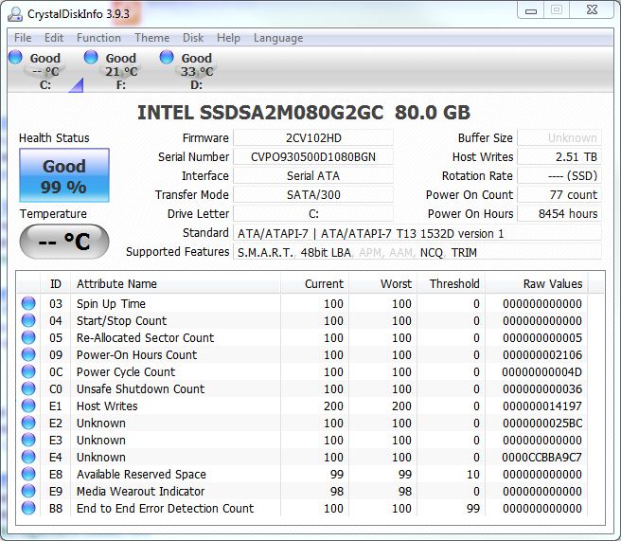Select the Available Reserved Space attribute name
The height and width of the screenshot is (541, 621).
141,474
